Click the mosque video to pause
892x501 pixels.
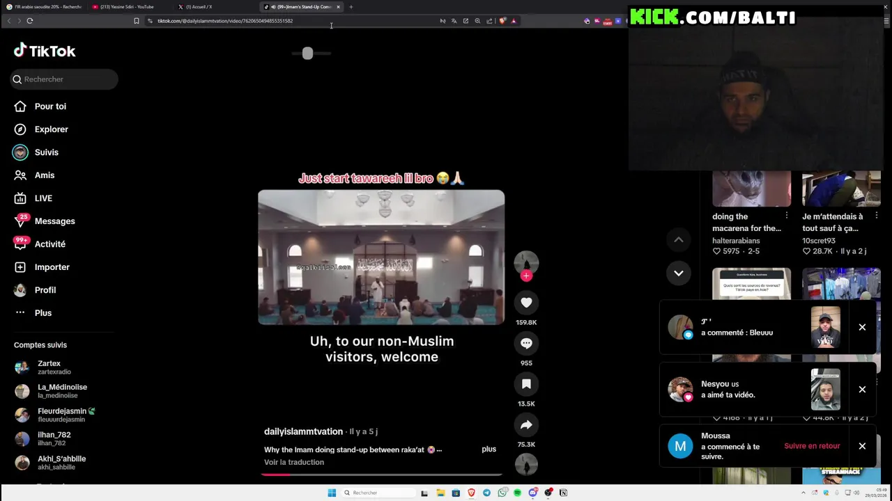381,257
